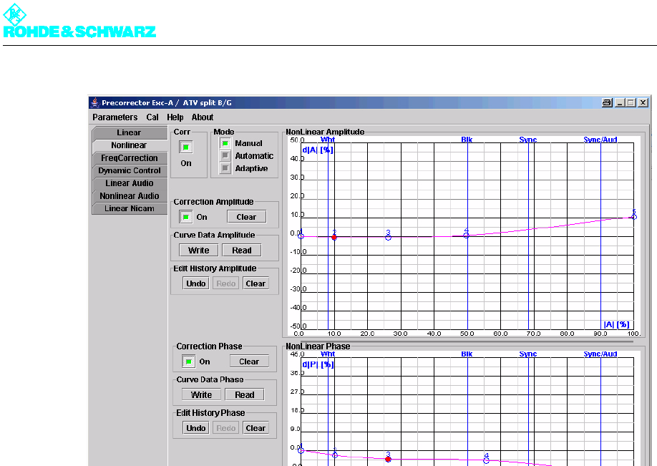Open the Help menu
Viewport: 657px width, 466px height.
click(175, 117)
